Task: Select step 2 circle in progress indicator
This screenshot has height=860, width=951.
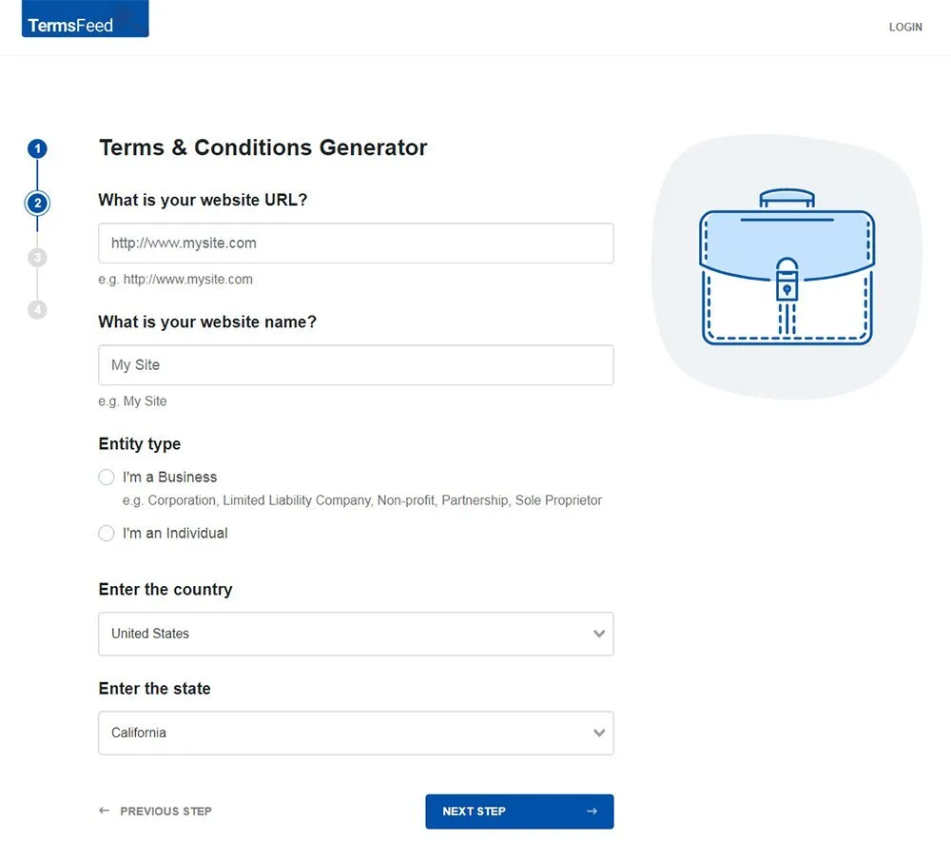Action: click(37, 203)
